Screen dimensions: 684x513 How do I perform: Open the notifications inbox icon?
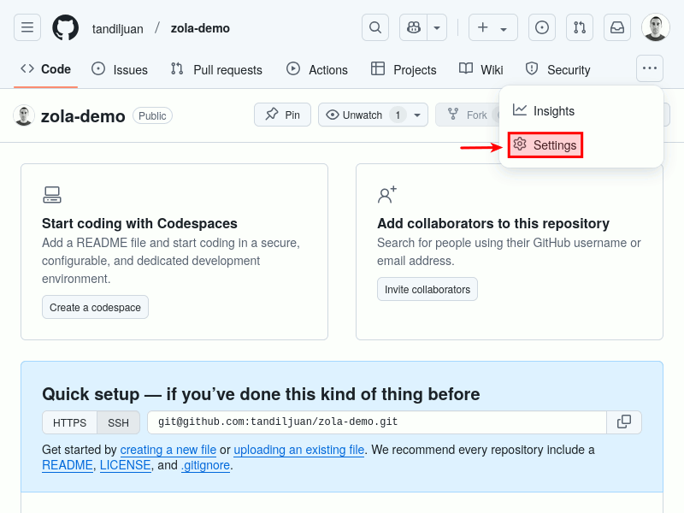tap(616, 27)
